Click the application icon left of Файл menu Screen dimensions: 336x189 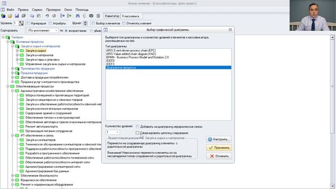3,9
